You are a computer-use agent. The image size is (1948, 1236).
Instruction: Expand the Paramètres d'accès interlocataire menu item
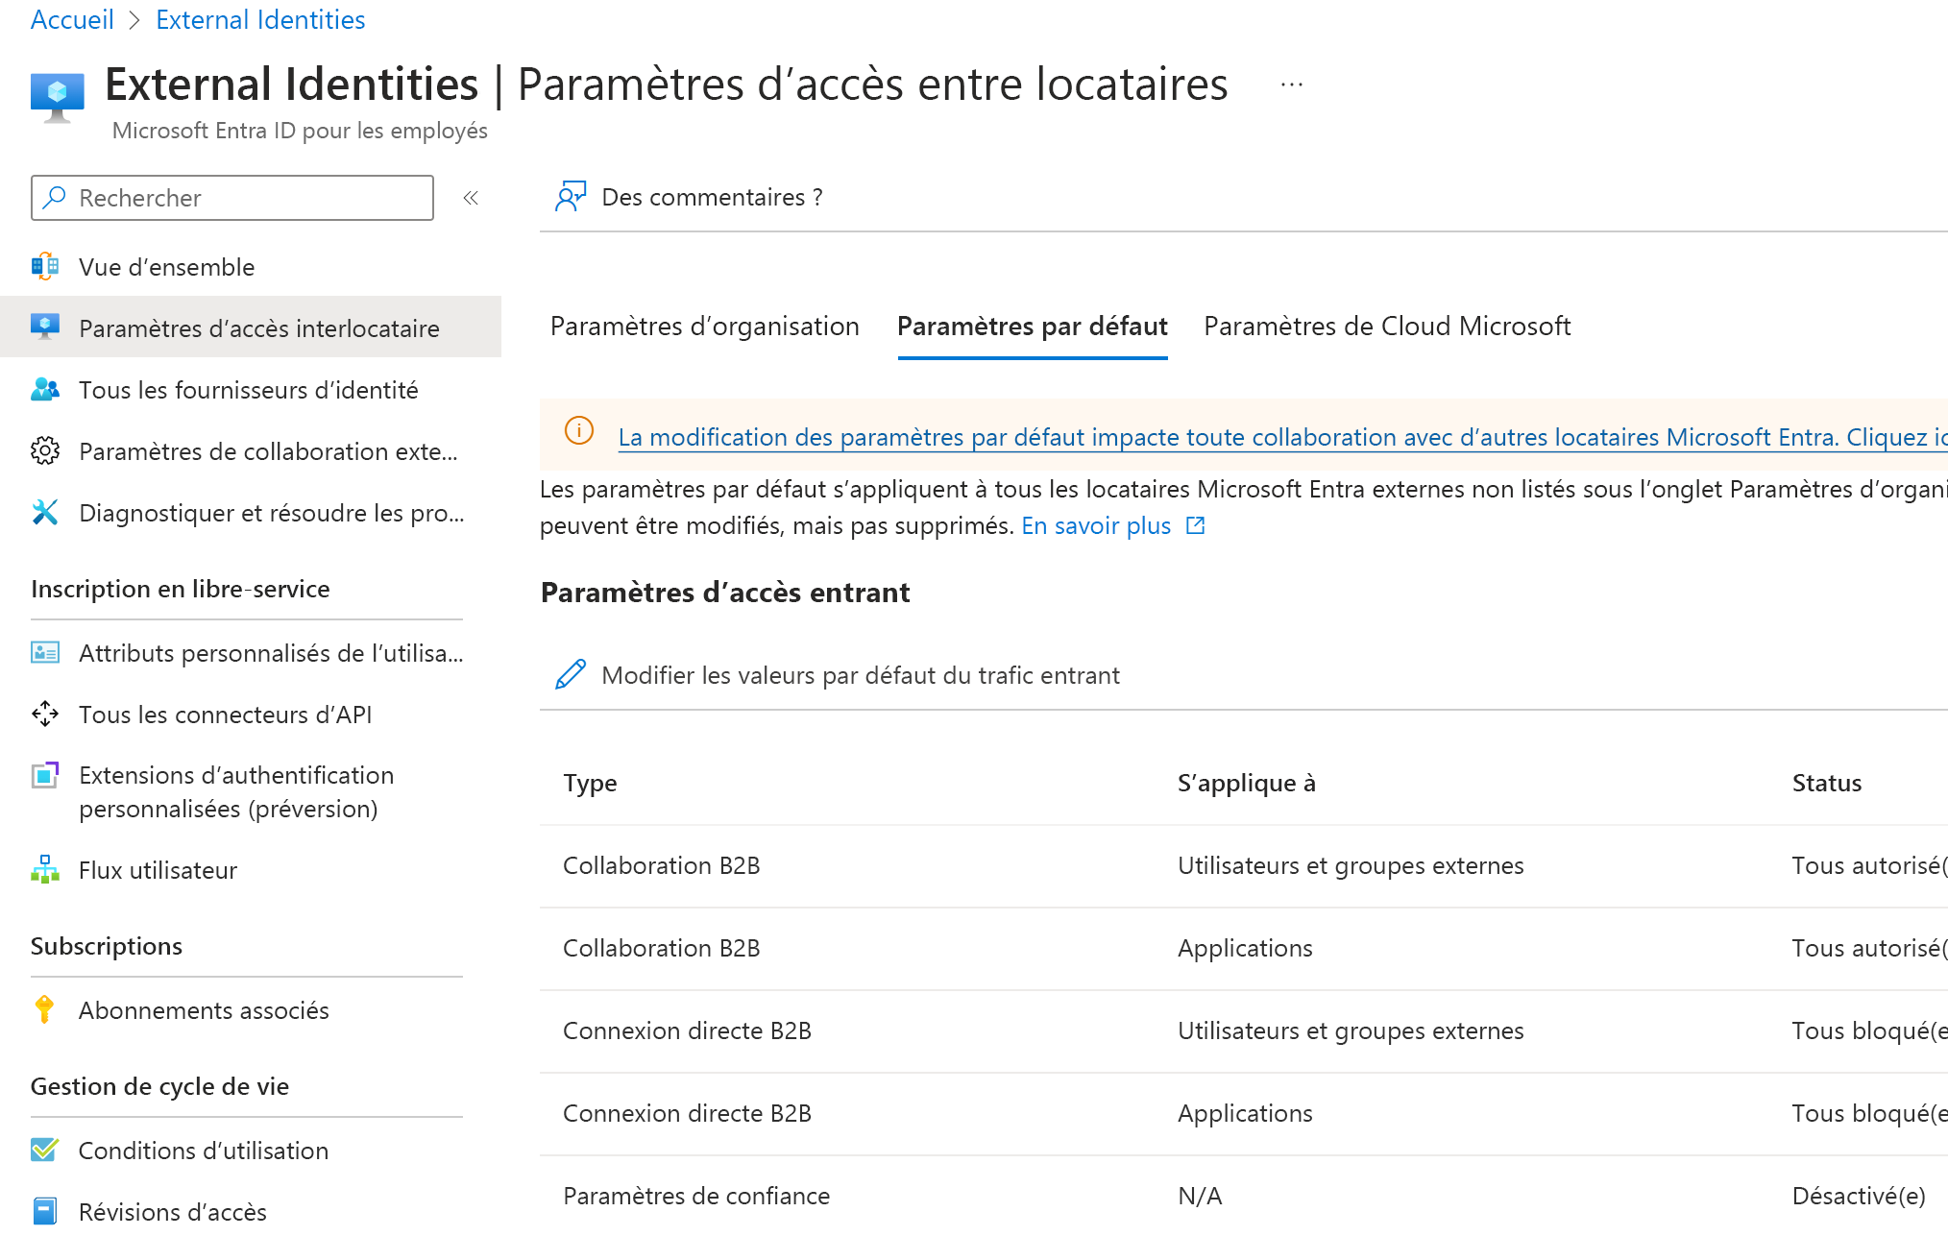click(x=259, y=327)
